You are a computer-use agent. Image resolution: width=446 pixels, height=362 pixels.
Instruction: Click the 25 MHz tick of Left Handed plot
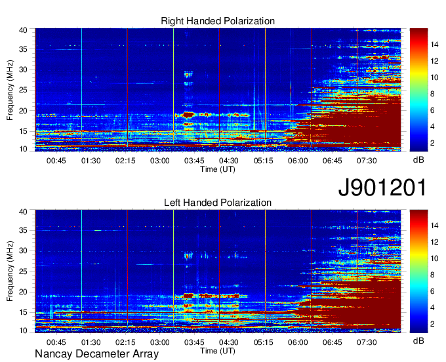click(24, 271)
